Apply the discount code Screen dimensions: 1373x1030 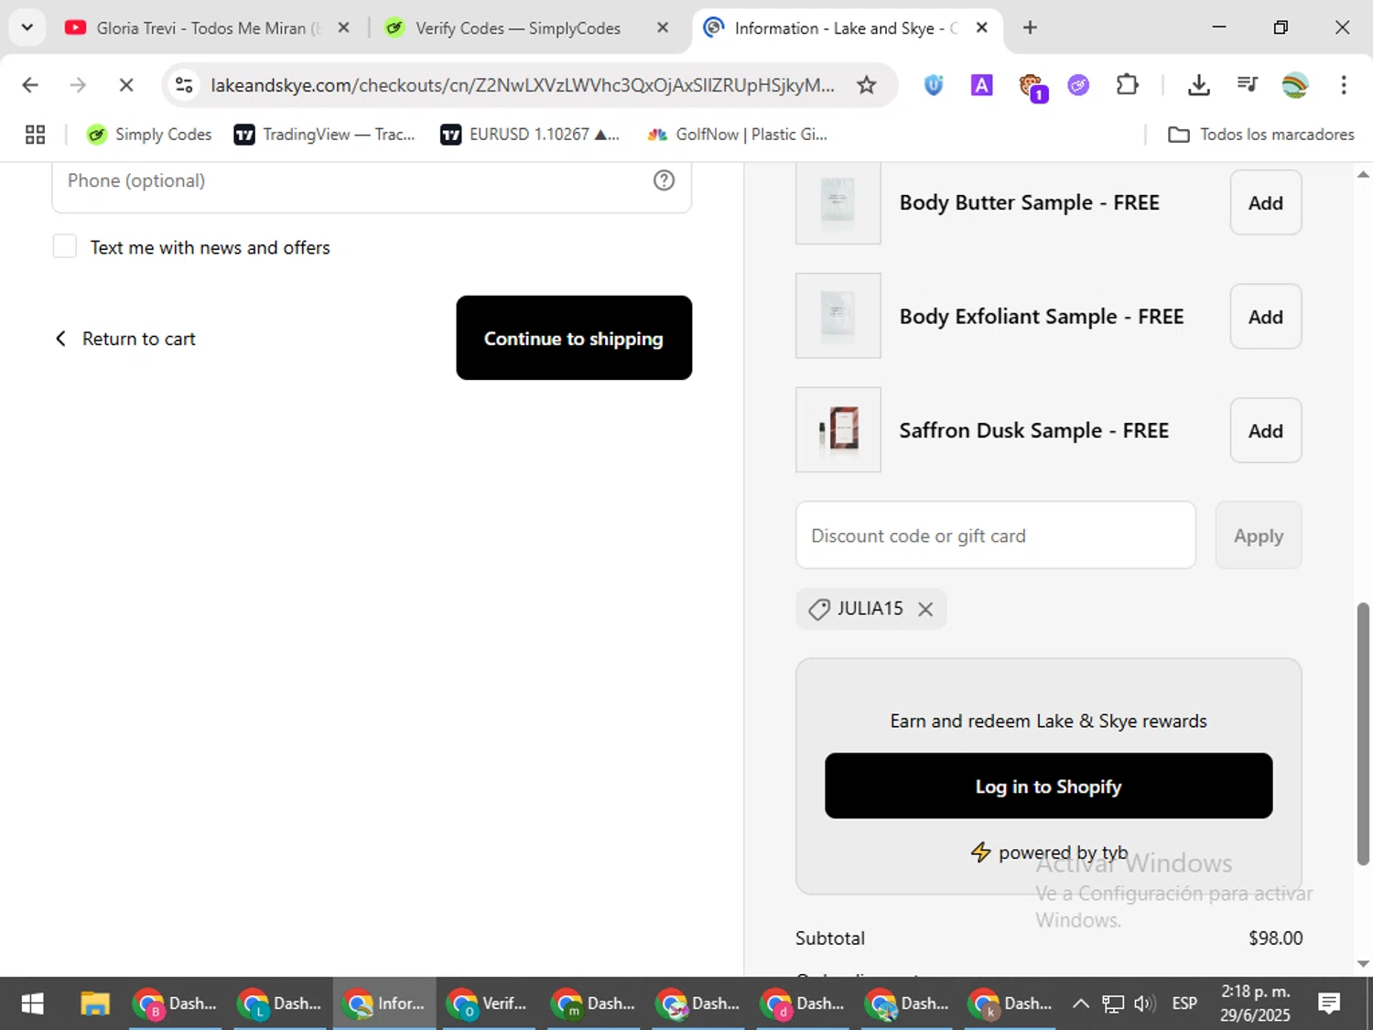(1258, 536)
